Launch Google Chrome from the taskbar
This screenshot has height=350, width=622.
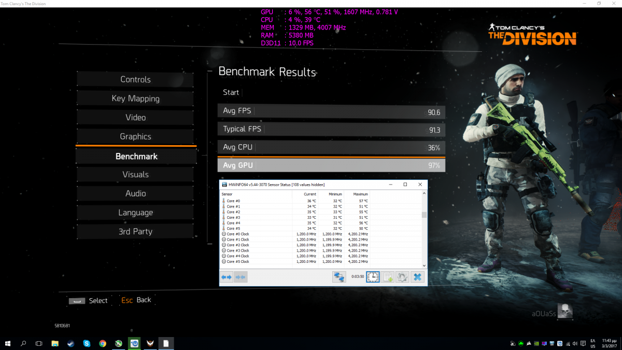tap(103, 343)
